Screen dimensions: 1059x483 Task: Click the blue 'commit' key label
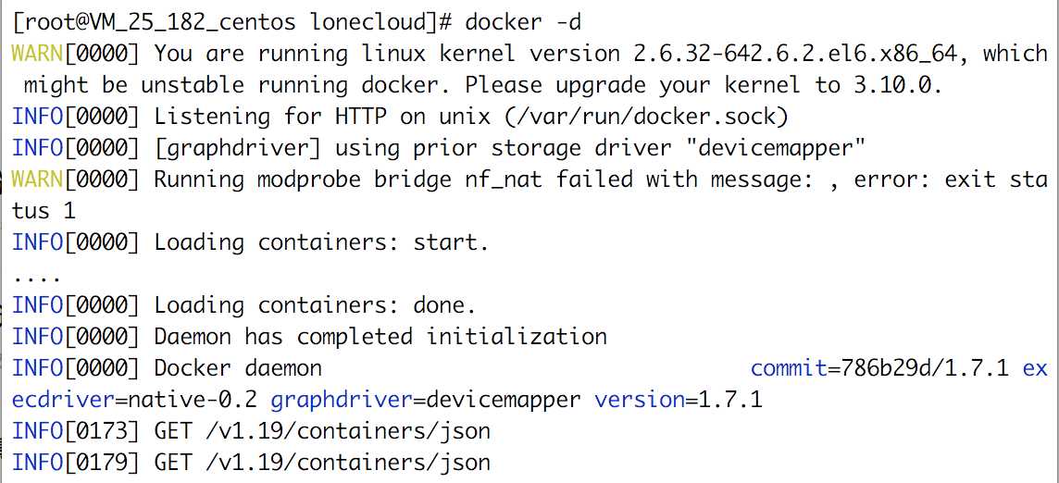coord(789,368)
